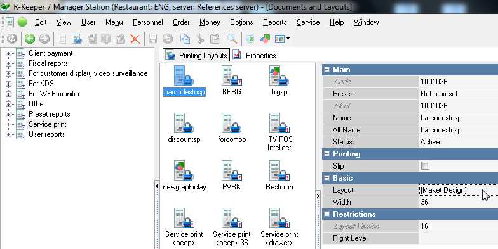Screen dimensions: 498x249
Task: Toggle the Slip checkbox
Action: (x=425, y=166)
